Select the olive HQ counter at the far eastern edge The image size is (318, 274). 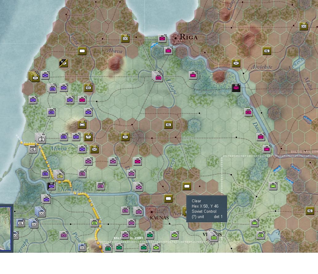[309, 211]
